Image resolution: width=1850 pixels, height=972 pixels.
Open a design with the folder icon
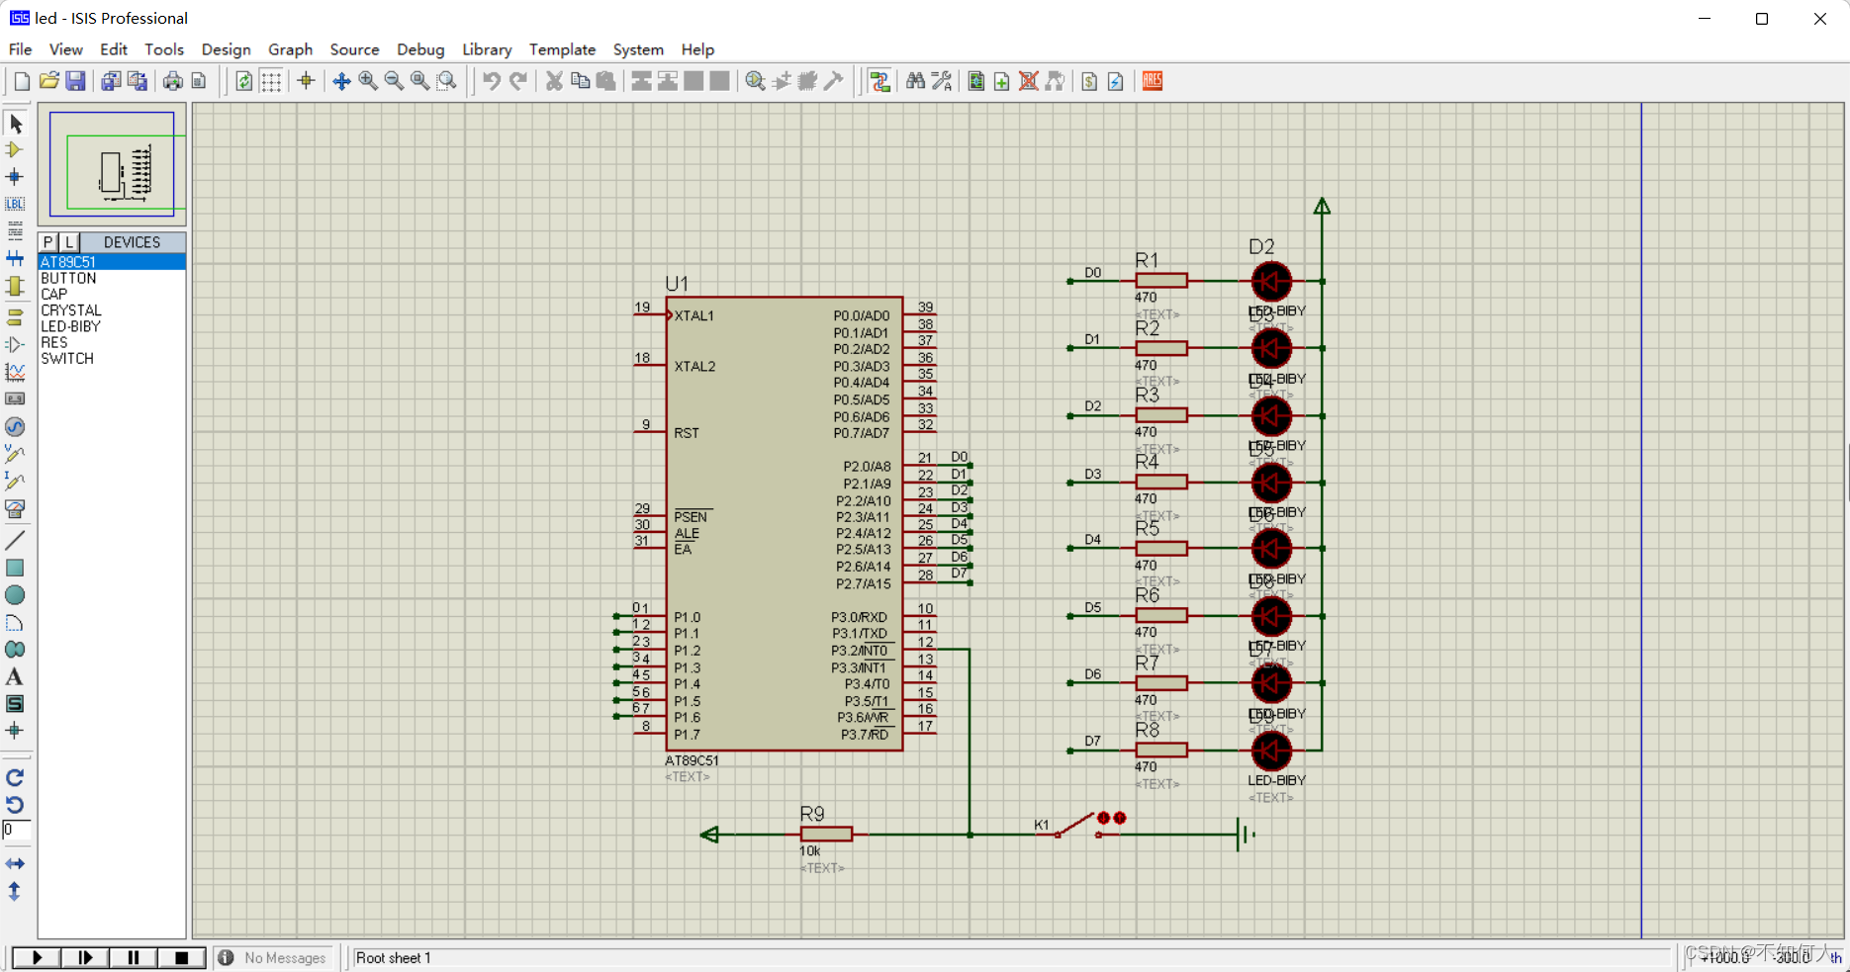pos(48,81)
